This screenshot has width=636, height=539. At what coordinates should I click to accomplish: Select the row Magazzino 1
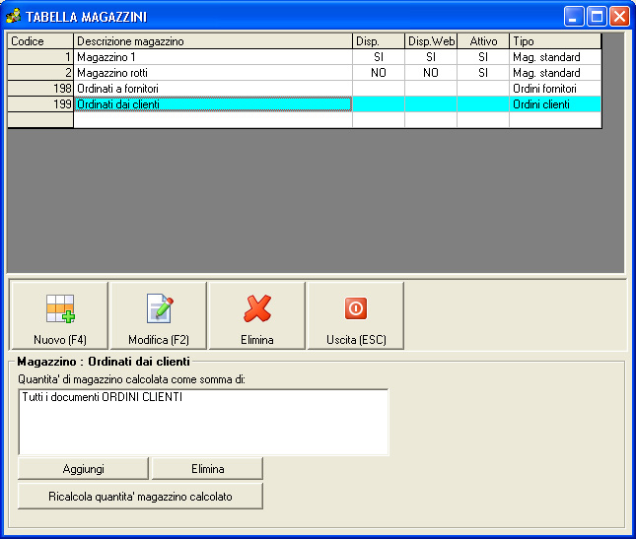coord(305,57)
